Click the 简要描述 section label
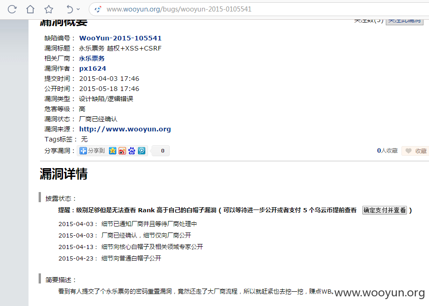The width and height of the screenshot is (429, 306). coord(61,280)
